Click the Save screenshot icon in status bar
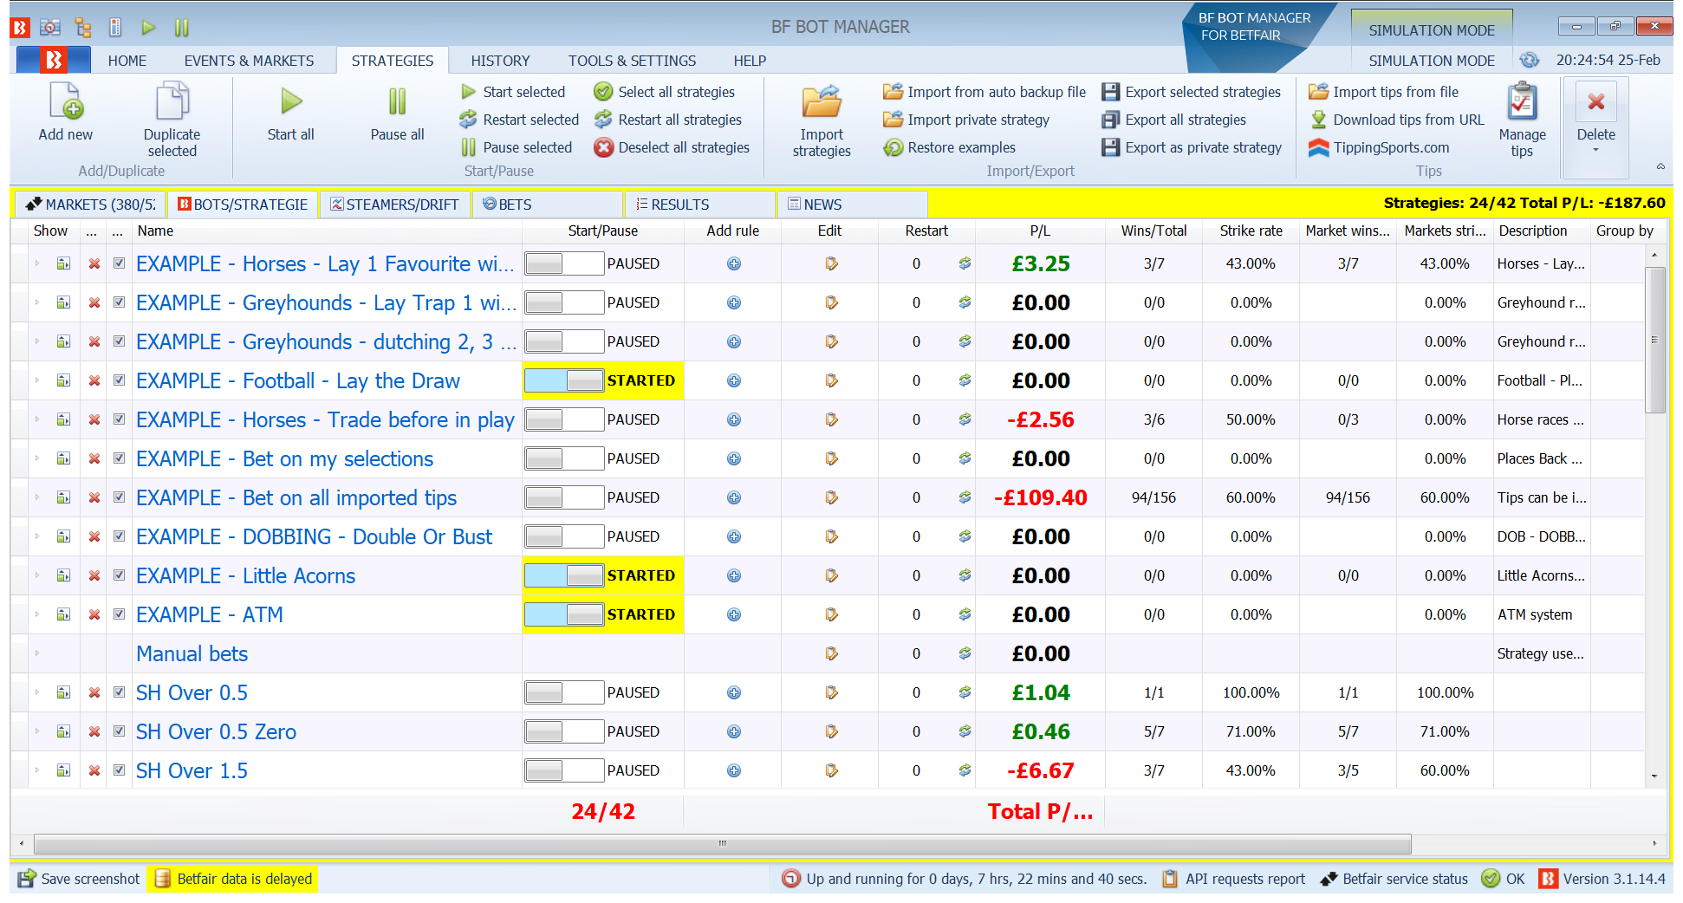 [27, 879]
